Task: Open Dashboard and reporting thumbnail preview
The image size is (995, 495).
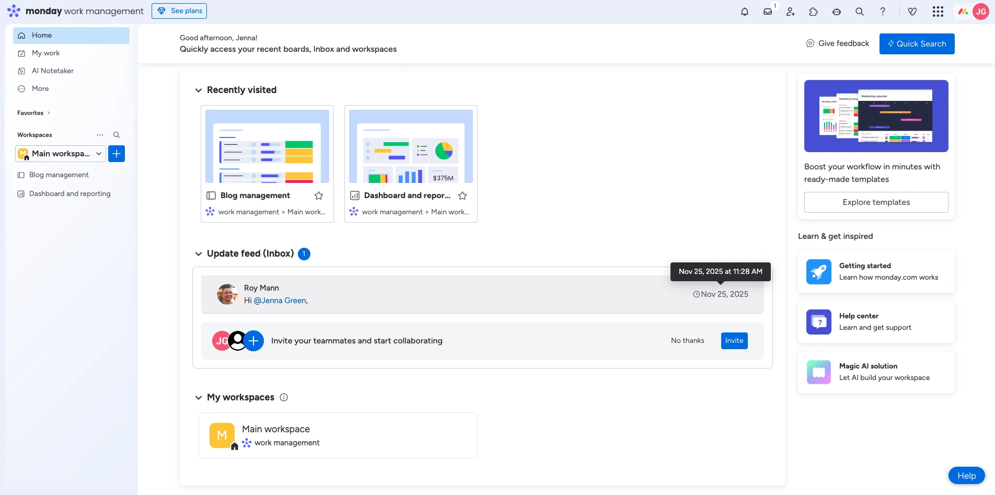Action: [411, 146]
